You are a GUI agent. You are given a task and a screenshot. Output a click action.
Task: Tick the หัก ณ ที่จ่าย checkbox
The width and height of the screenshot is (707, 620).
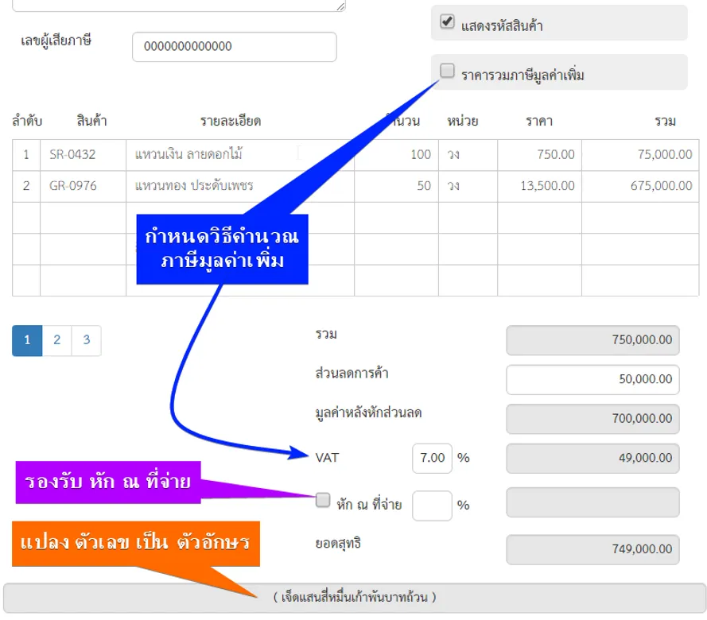[x=323, y=500]
